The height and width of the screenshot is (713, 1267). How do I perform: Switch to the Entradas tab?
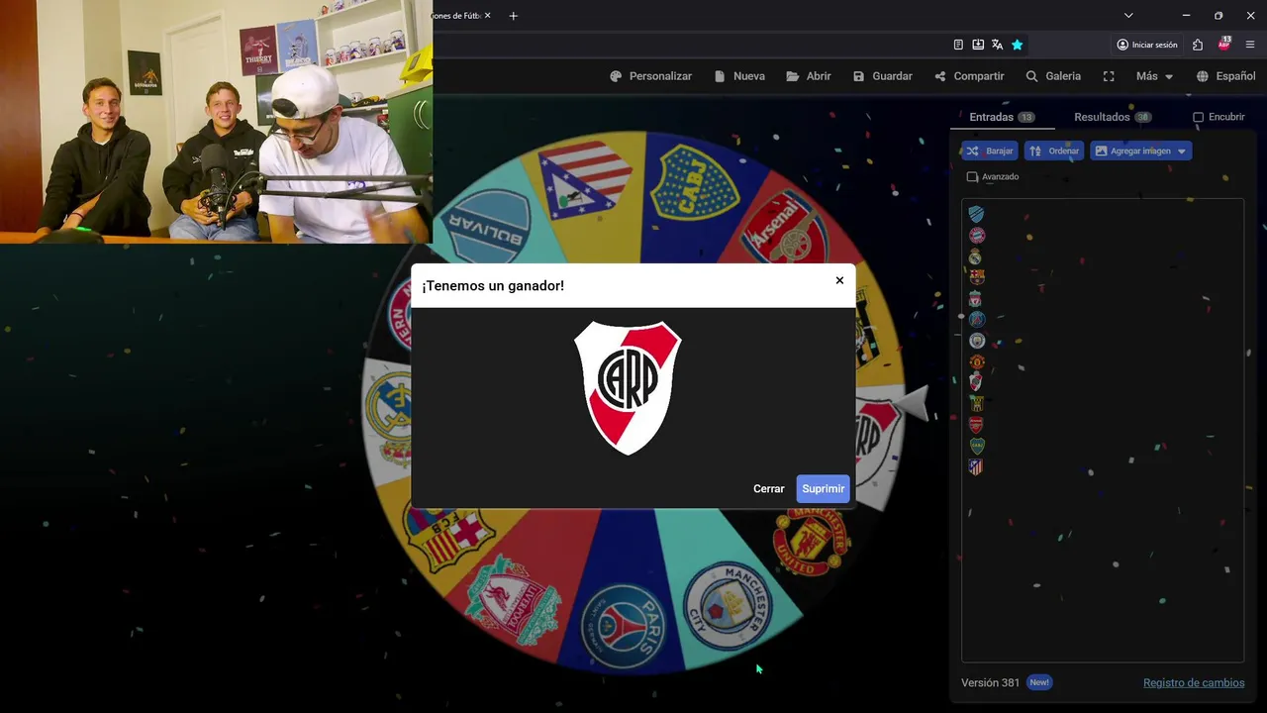click(x=1002, y=117)
